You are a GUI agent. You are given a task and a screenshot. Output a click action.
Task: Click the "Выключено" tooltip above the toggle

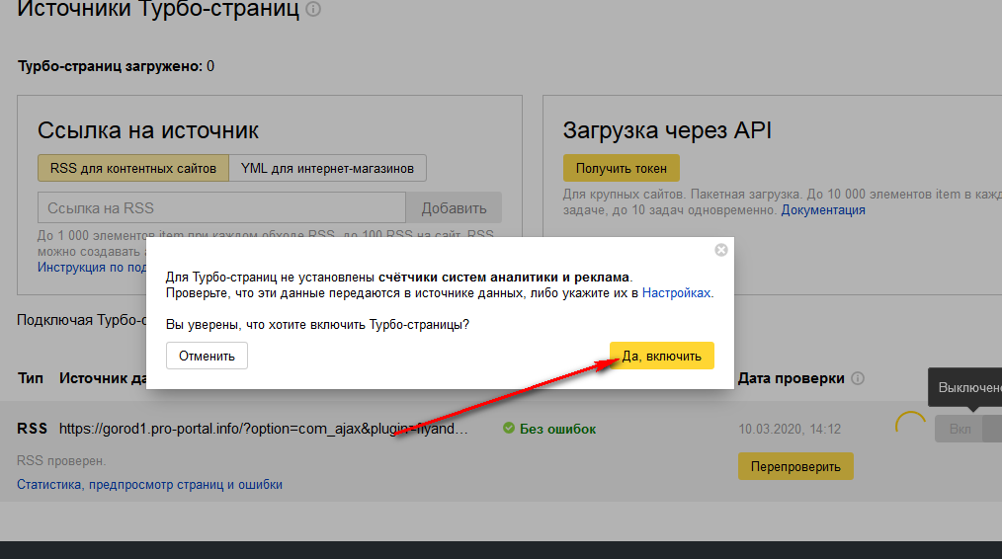pyautogui.click(x=968, y=387)
